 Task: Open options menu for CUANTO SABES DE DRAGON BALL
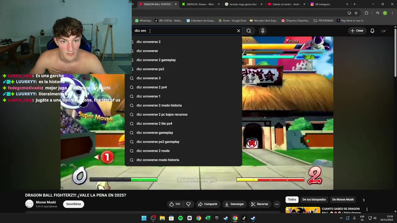pyautogui.click(x=367, y=210)
